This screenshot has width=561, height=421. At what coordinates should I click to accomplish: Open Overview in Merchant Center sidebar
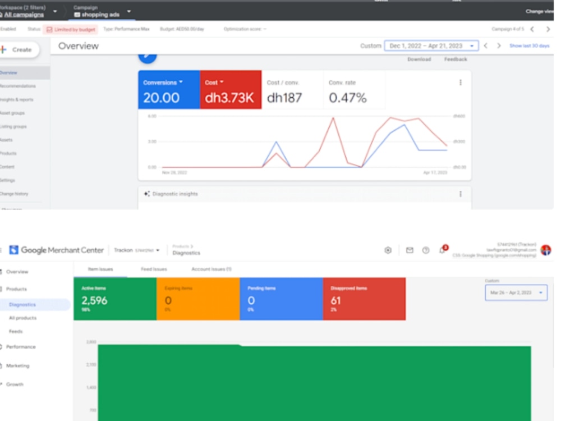click(x=17, y=272)
